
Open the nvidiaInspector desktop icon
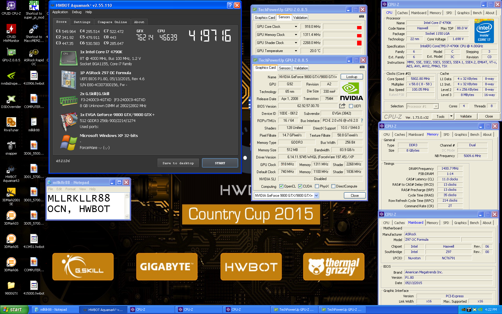click(11, 78)
